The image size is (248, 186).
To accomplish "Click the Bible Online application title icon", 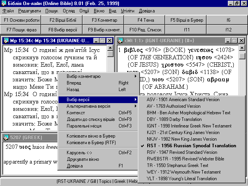I will tap(3, 3).
